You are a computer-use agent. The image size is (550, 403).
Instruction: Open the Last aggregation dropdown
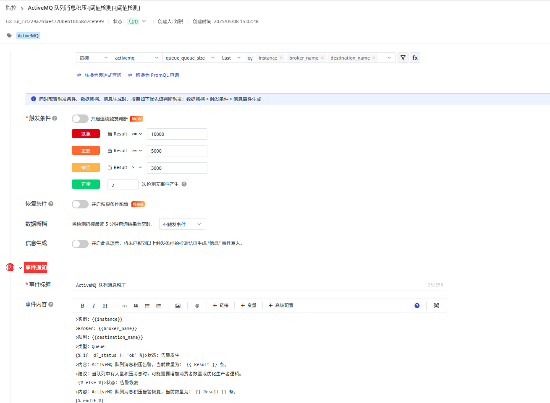pos(231,58)
